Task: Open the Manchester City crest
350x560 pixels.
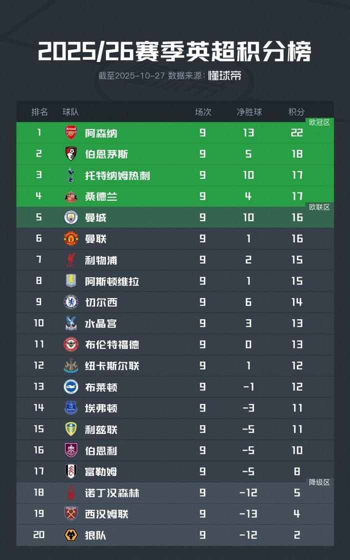Action: [71, 217]
